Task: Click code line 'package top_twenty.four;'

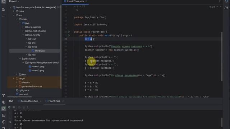Action: pyautogui.click(x=90, y=17)
